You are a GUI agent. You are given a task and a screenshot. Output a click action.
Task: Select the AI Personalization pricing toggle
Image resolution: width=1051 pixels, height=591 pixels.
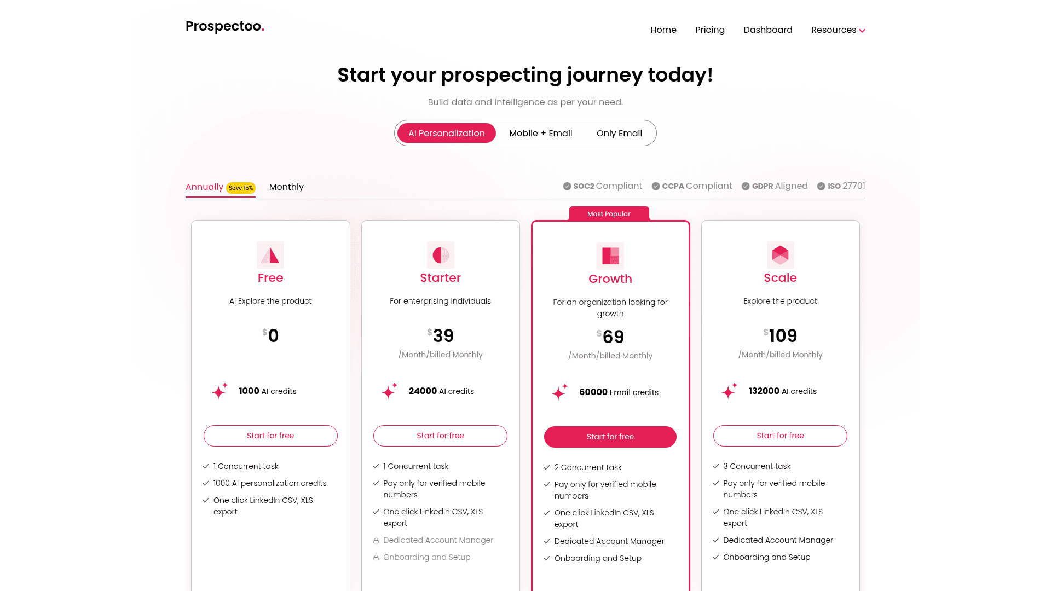tap(446, 133)
